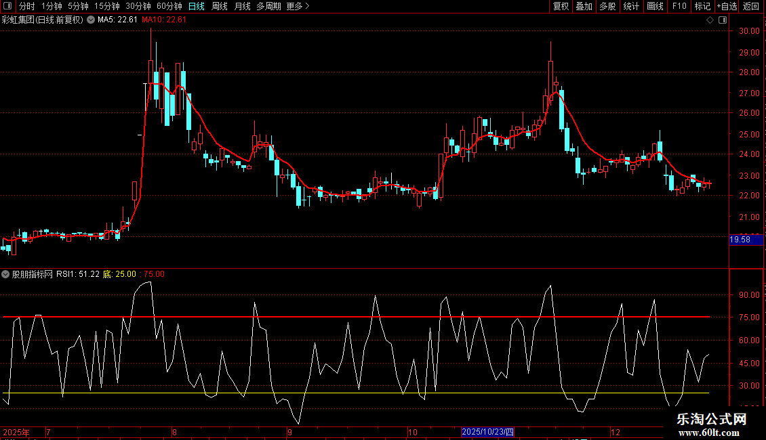Click the 彩虹集团(日线 前复权) title
The image size is (766, 440).
tap(43, 20)
